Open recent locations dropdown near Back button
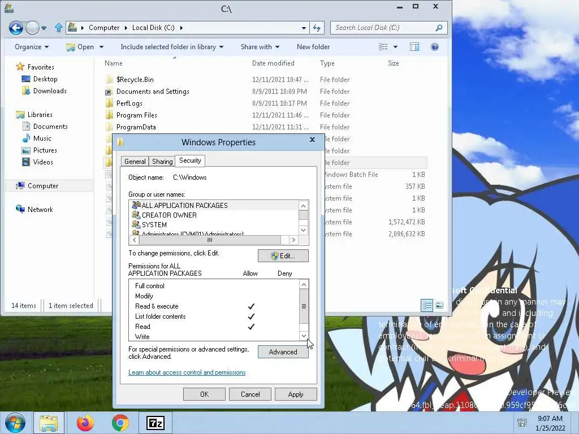The height and width of the screenshot is (434, 579). coord(44,28)
